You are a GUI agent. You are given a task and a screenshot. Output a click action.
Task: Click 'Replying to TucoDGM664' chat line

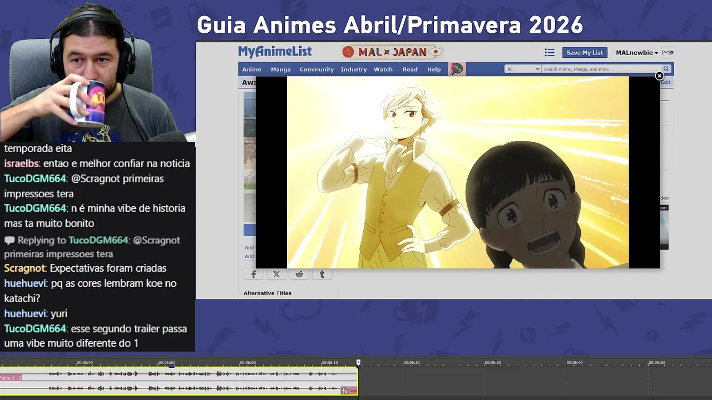(92, 247)
